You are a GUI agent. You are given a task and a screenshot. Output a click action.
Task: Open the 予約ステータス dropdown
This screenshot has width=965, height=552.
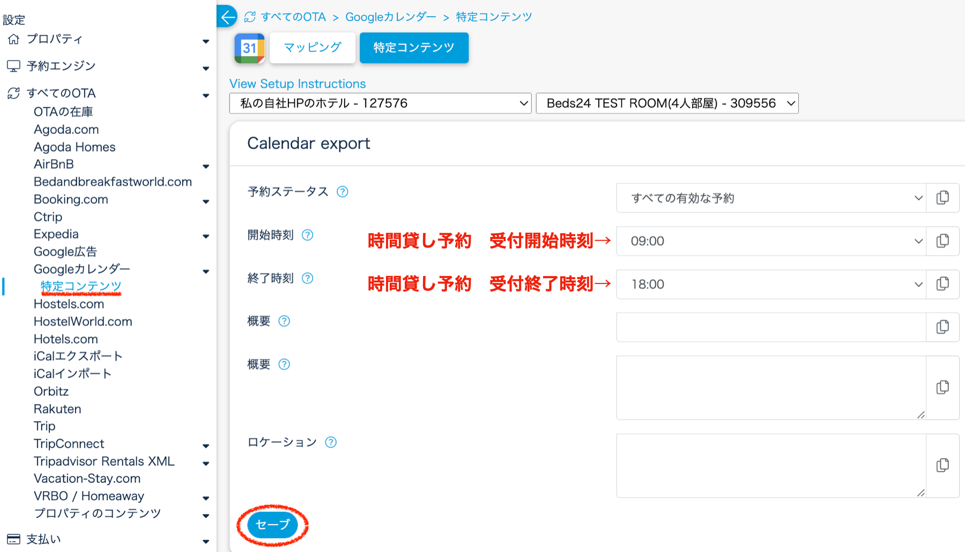click(x=771, y=198)
